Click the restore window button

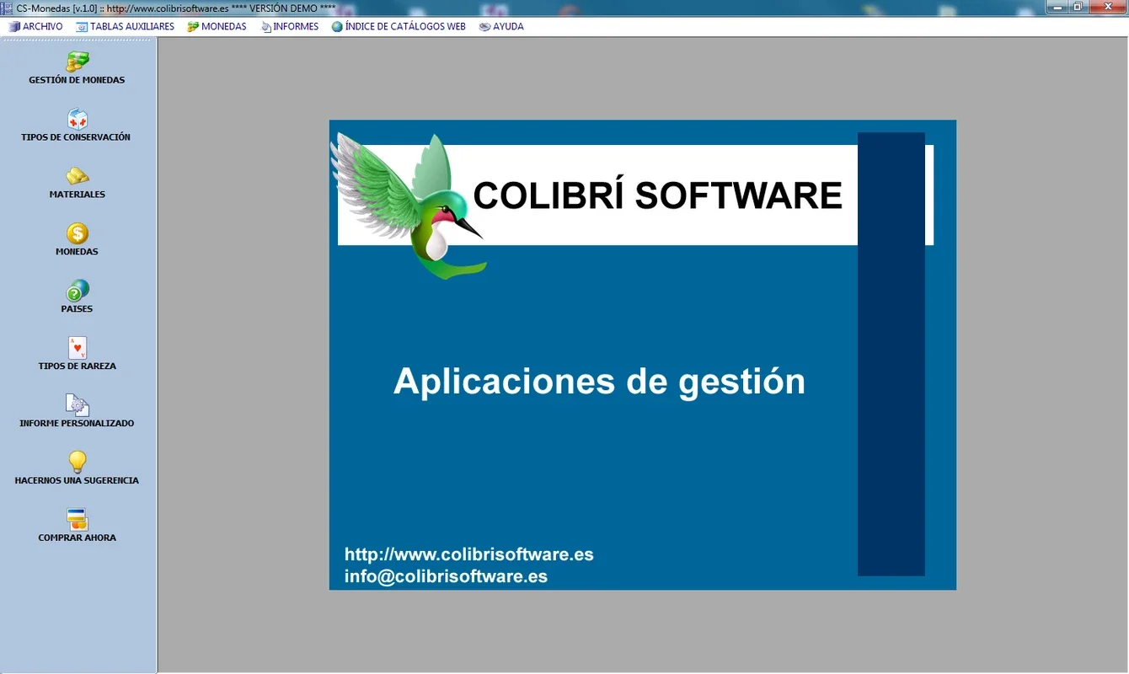[x=1078, y=6]
